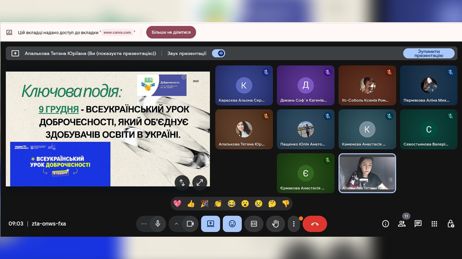Open the meeting details info icon
The height and width of the screenshot is (259, 462).
[385, 224]
